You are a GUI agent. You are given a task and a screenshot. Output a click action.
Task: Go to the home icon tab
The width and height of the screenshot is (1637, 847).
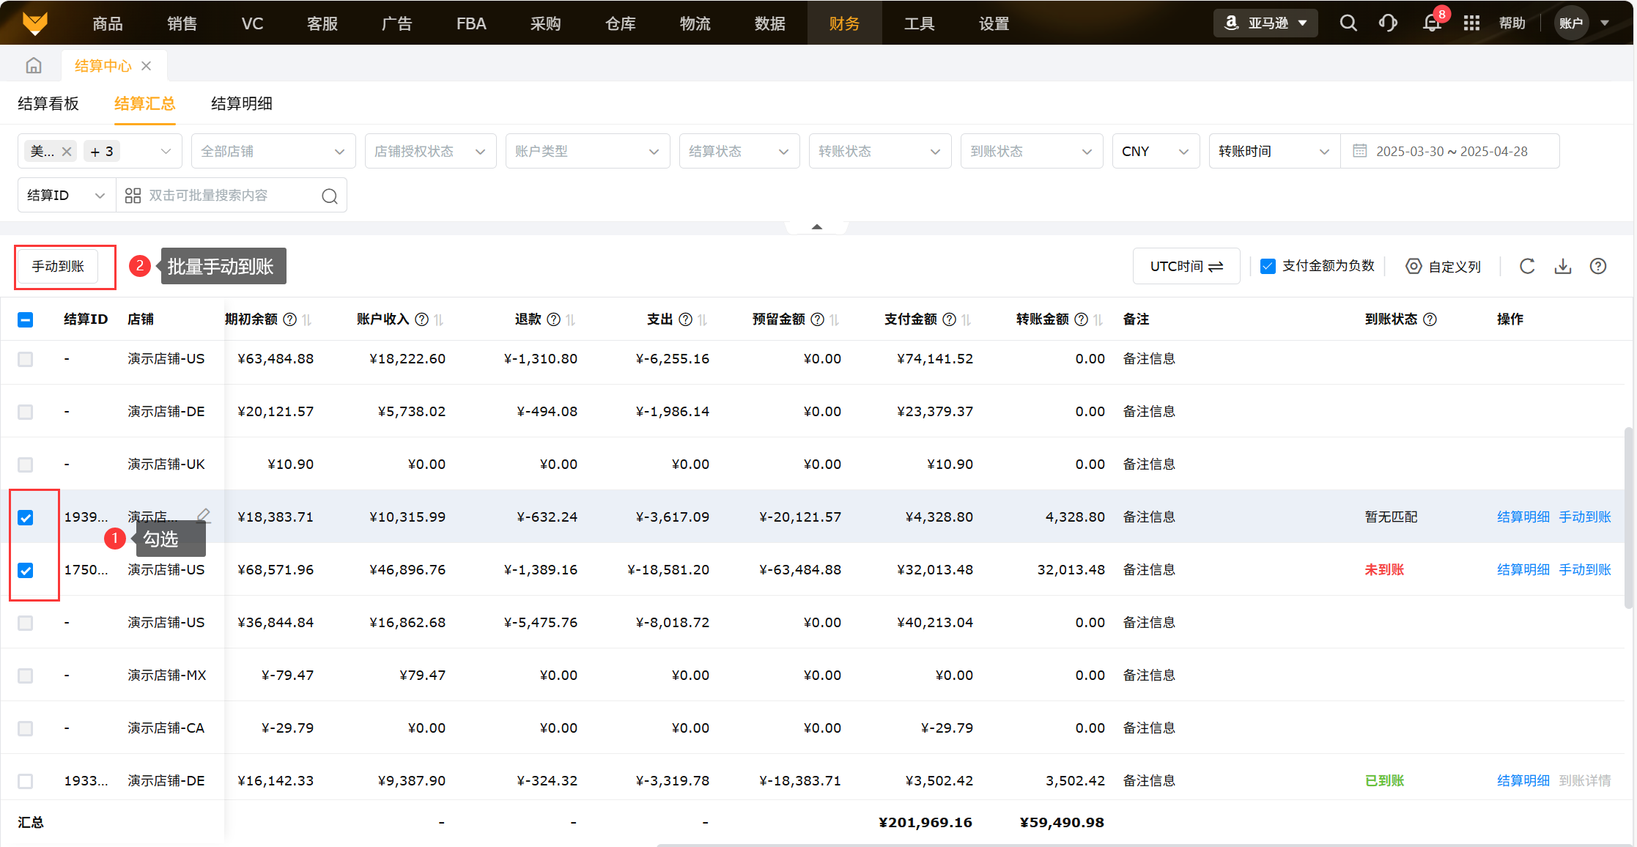pos(34,66)
